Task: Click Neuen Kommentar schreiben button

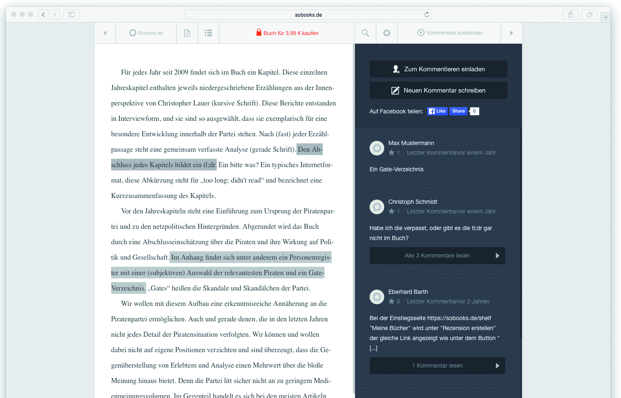Action: tap(438, 90)
